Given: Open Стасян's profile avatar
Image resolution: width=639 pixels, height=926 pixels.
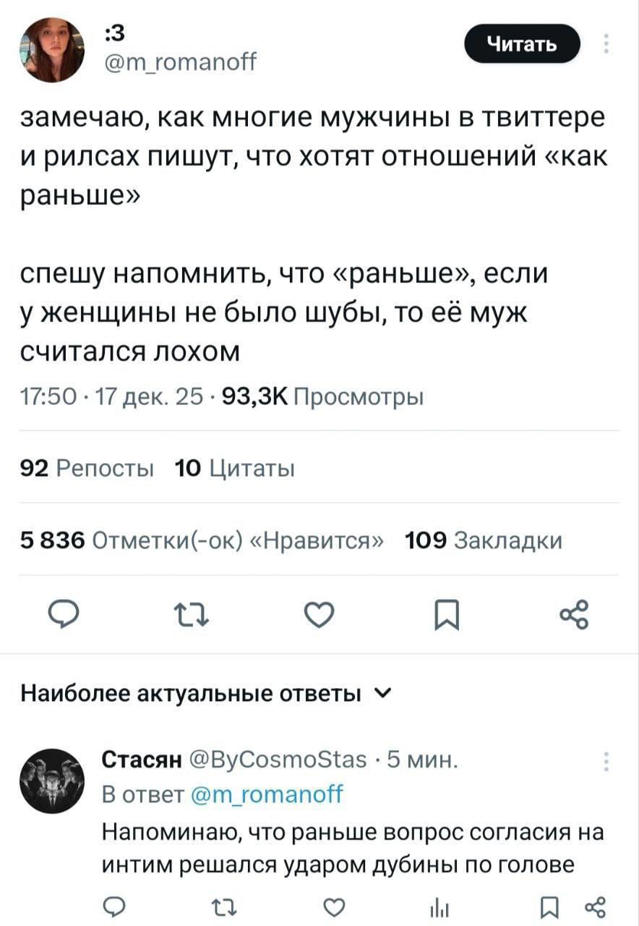Looking at the screenshot, I should 52,781.
